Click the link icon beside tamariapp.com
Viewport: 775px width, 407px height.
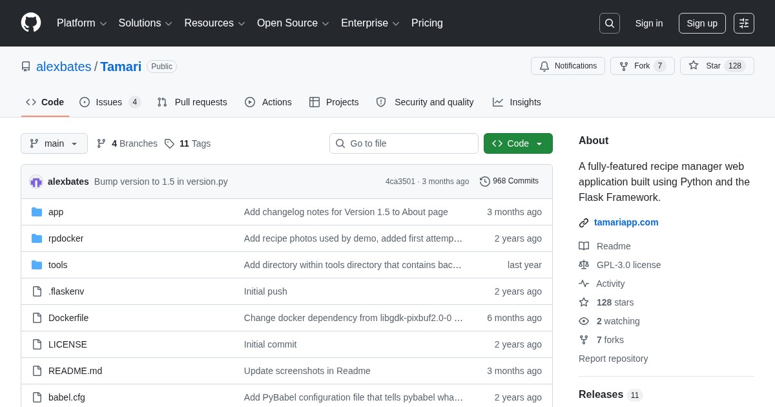click(584, 223)
